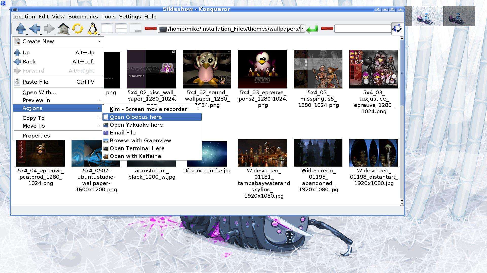Click the Forward arrow toolbar icon
The image size is (487, 273).
tap(49, 29)
